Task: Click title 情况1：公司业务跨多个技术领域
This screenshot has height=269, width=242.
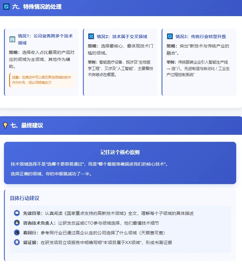Action: click(45, 39)
